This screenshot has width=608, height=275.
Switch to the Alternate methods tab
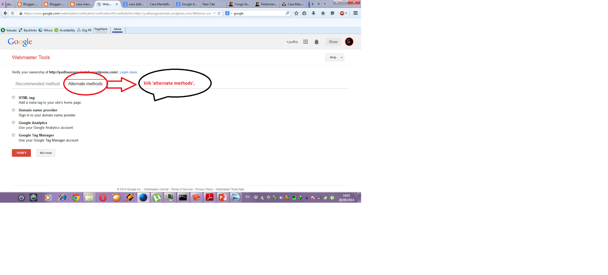[85, 84]
